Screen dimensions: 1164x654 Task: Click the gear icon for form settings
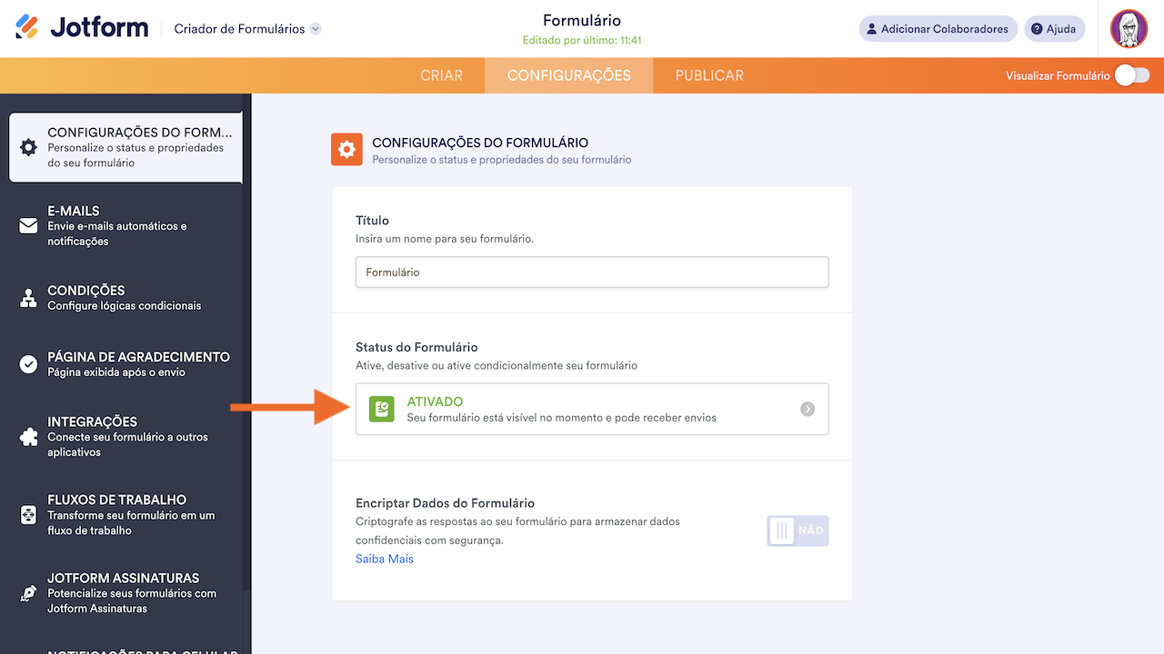(x=29, y=147)
